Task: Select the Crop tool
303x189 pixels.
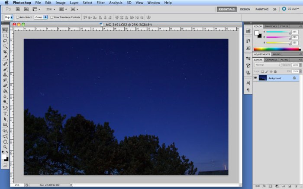Action: pyautogui.click(x=5, y=52)
